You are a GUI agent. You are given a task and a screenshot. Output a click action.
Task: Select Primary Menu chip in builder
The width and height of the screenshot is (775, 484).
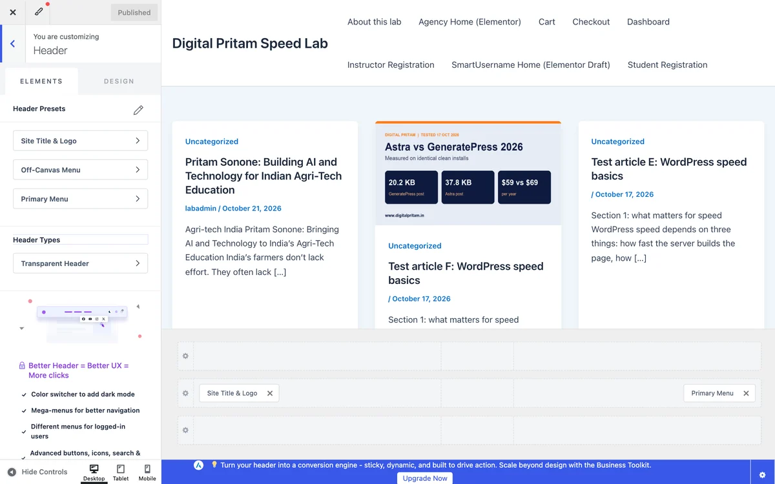712,393
